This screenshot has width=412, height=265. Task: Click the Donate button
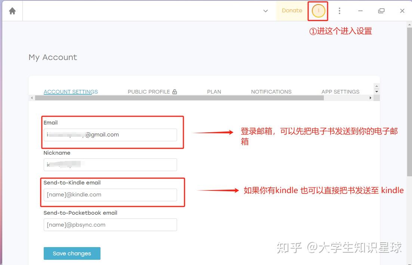[292, 10]
